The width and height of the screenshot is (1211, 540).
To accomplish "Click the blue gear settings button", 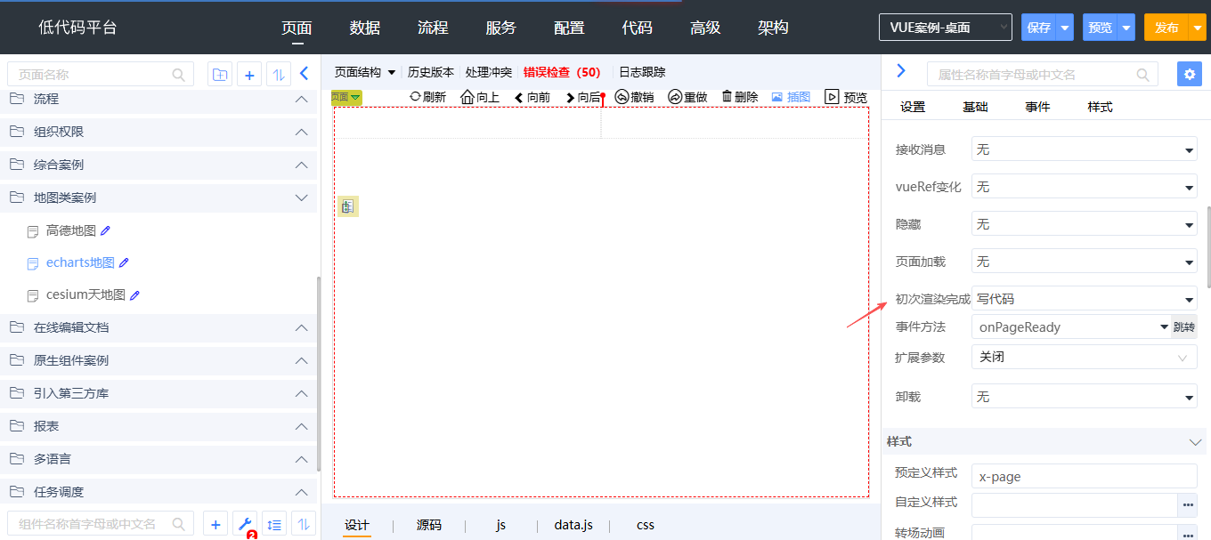I will [x=1189, y=74].
